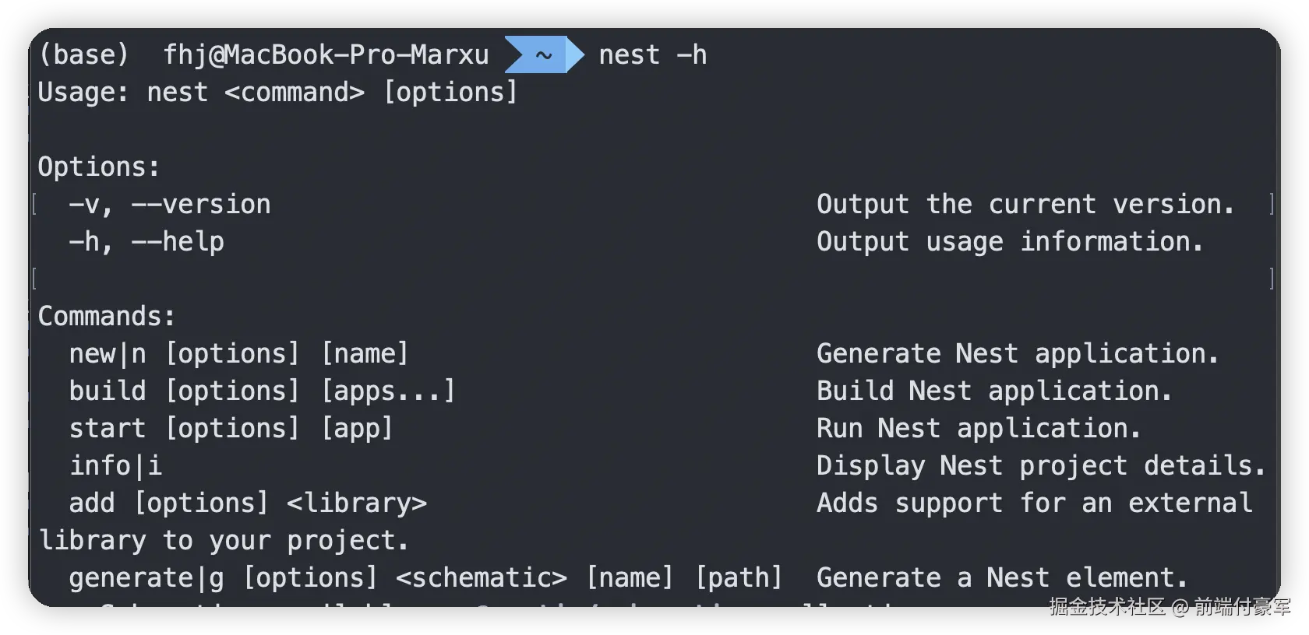Click 'Output usage information.' description
This screenshot has height=635, width=1309.
[1010, 242]
